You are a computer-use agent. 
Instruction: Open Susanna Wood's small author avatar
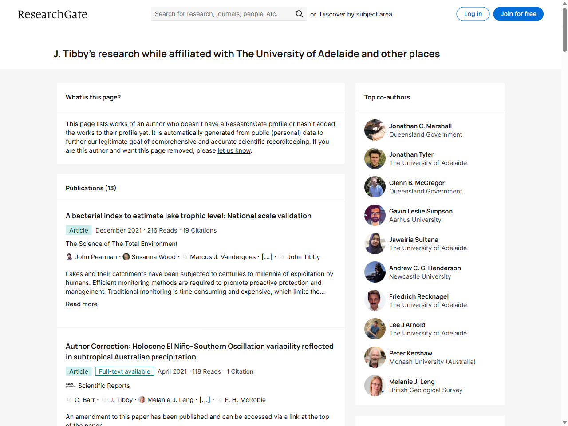point(126,257)
